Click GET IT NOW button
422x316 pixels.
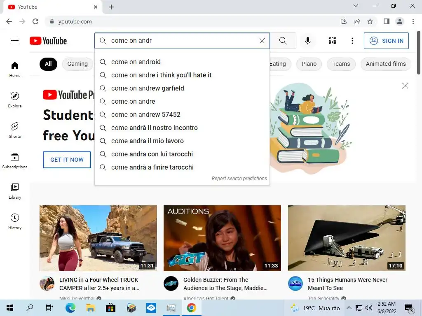point(67,160)
